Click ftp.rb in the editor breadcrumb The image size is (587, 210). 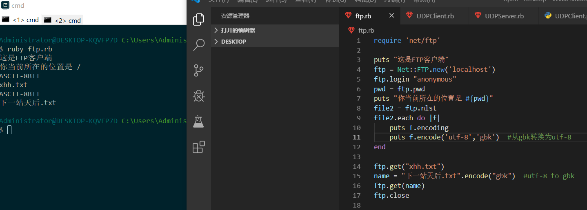point(366,30)
